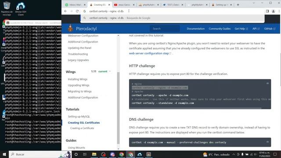Open File Explorer from taskbar

click(94, 154)
